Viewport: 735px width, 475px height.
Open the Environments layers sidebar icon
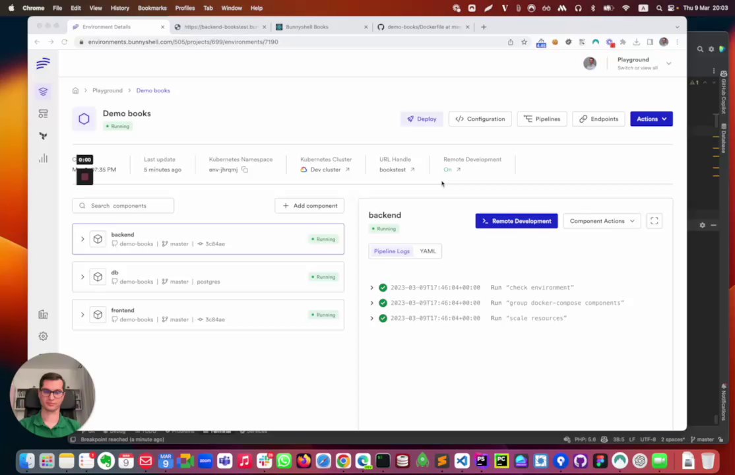(43, 92)
